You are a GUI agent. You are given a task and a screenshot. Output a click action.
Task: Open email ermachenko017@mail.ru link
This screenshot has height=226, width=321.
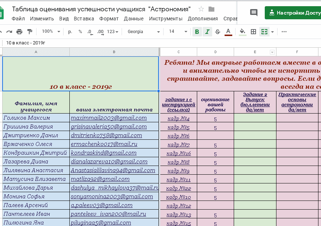pyautogui.click(x=104, y=144)
